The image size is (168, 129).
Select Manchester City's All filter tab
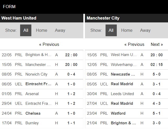(111, 30)
